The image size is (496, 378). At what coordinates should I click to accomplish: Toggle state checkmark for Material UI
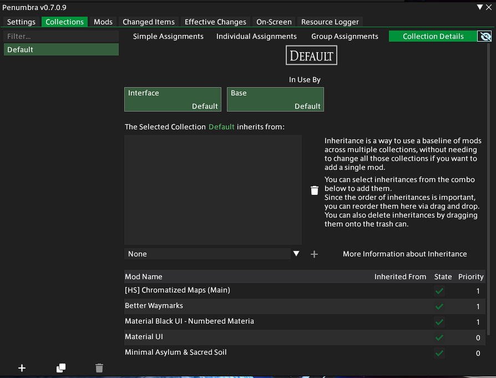pos(439,337)
